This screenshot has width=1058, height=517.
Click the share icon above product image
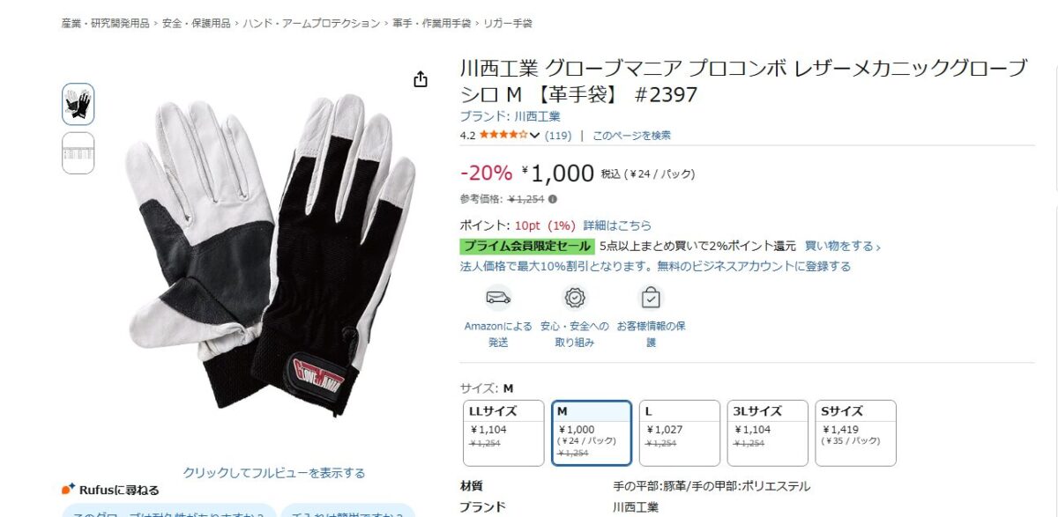pyautogui.click(x=421, y=79)
